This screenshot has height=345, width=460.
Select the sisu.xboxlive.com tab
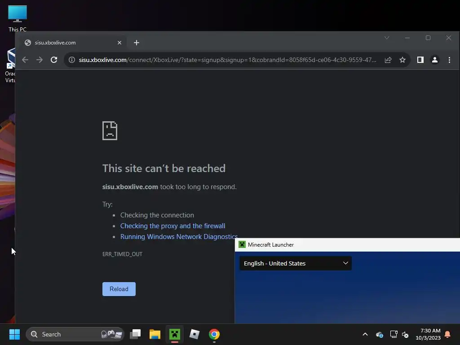point(73,43)
